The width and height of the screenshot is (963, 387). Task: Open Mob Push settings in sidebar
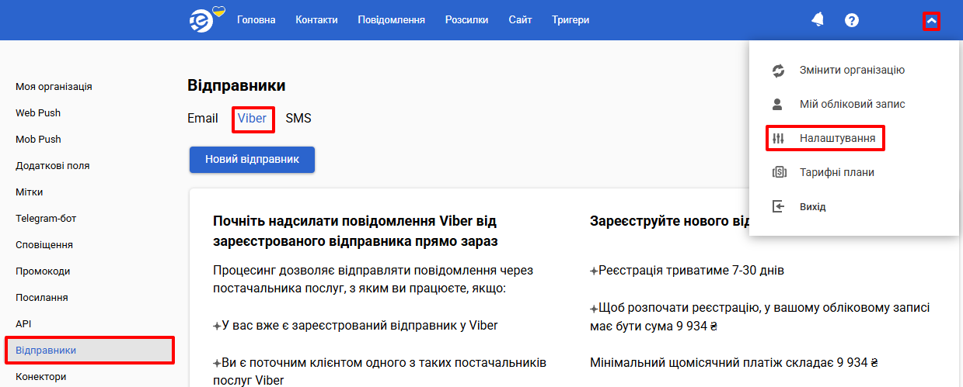38,139
